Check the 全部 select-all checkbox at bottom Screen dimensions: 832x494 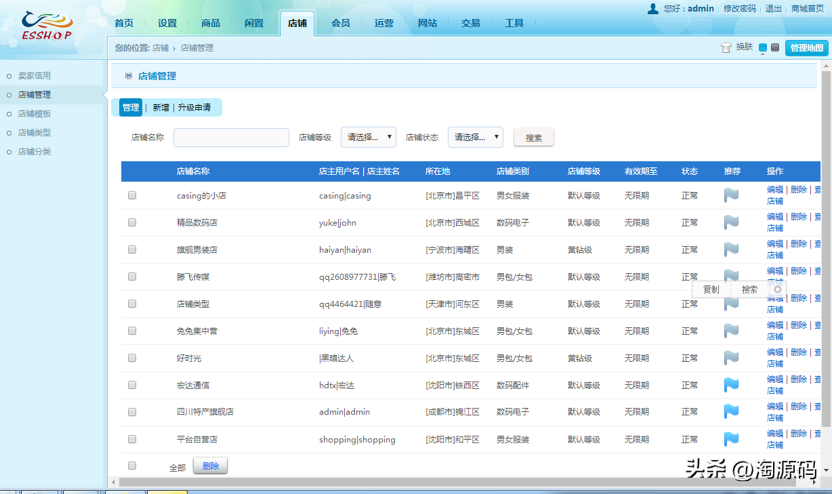tap(131, 466)
